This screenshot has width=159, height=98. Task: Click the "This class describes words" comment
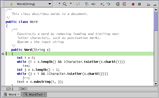49,14
